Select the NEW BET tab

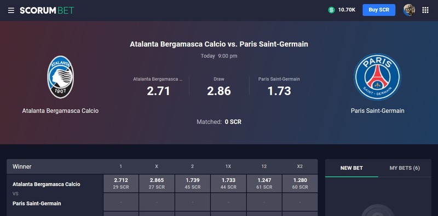(x=351, y=168)
